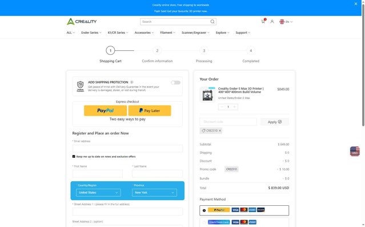Image resolution: width=365 pixels, height=227 pixels.
Task: Click the Creality logo
Action: pos(82,21)
